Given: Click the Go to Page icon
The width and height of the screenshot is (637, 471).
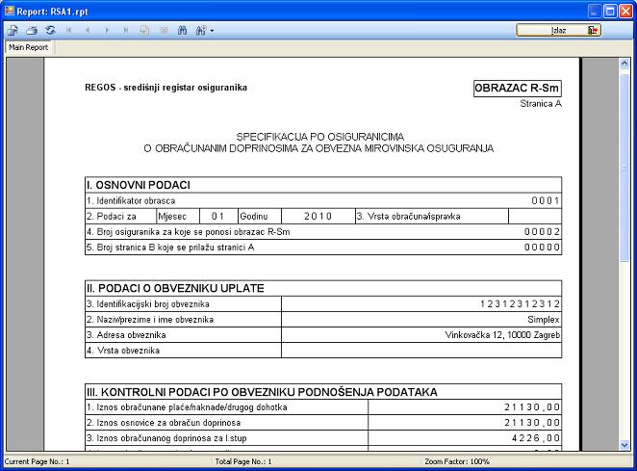Looking at the screenshot, I should click(x=143, y=30).
